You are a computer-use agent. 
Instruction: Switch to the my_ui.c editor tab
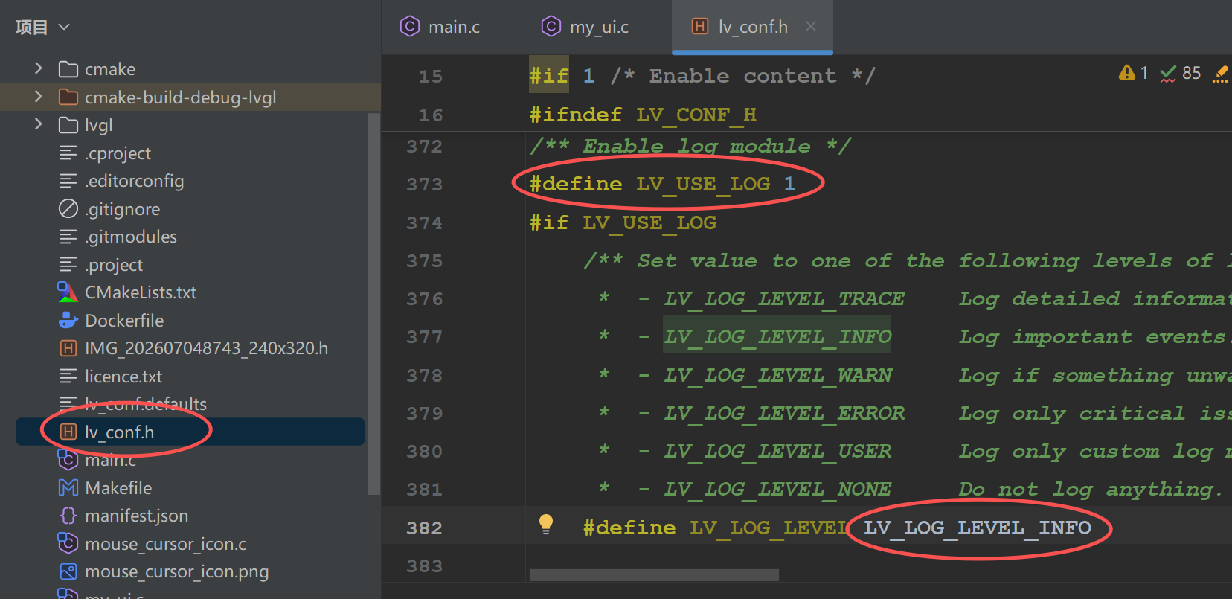pos(599,27)
